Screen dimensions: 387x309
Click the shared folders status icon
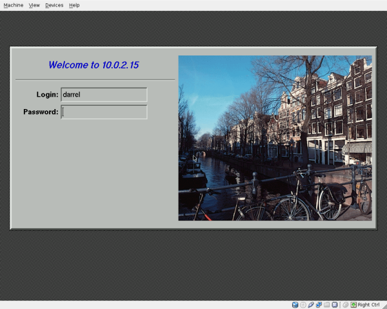326,304
